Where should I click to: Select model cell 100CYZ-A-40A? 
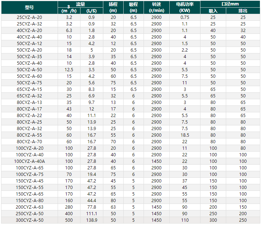tap(29, 161)
